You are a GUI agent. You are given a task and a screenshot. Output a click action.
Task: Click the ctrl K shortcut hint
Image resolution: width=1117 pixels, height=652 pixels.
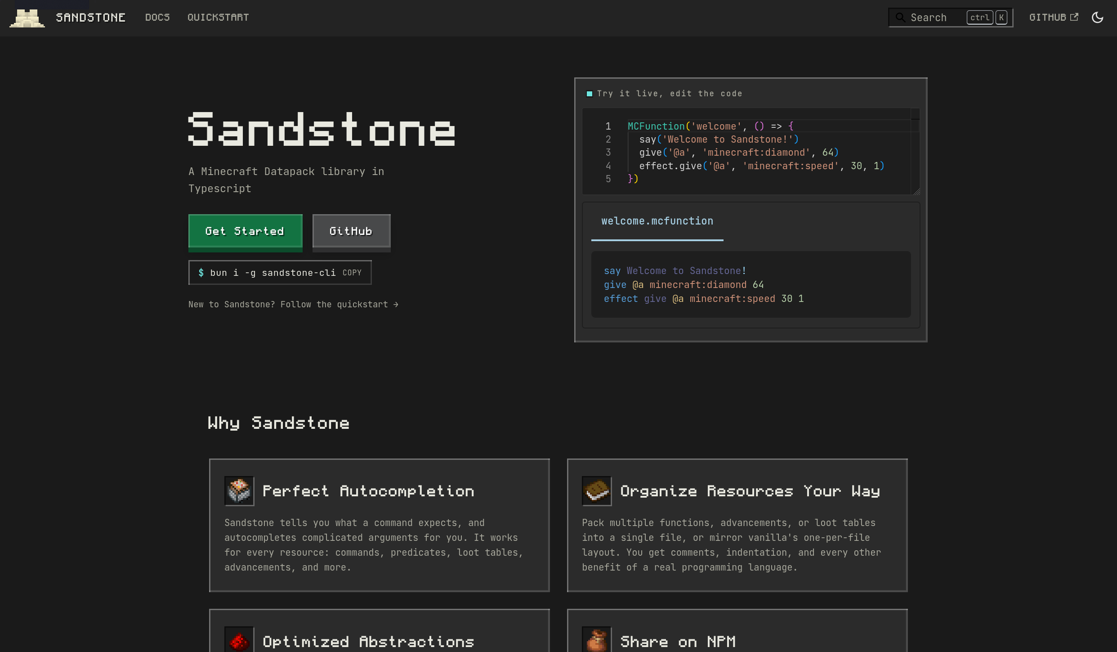click(x=987, y=18)
